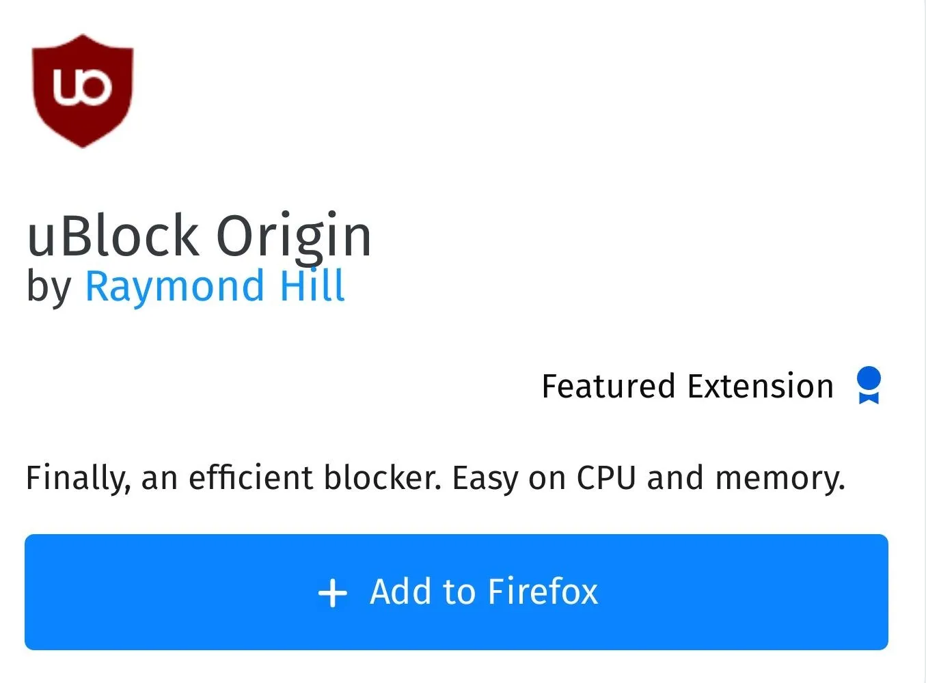The width and height of the screenshot is (926, 683).
Task: Click the 'uBlock' word in the heading
Action: tap(113, 236)
